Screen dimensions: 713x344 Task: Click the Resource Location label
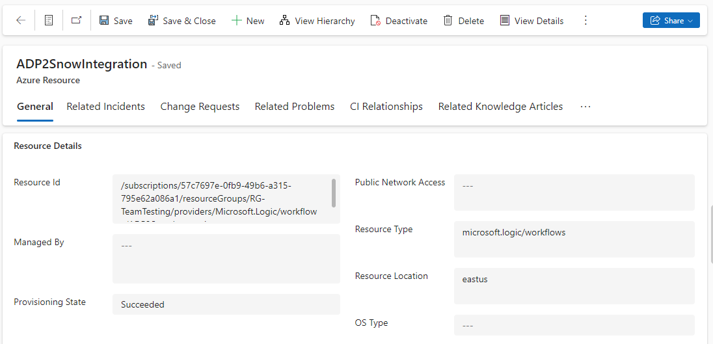[392, 276]
